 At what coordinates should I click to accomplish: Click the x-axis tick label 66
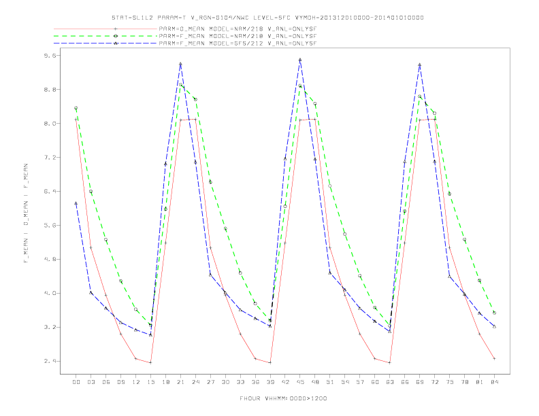coord(405,382)
